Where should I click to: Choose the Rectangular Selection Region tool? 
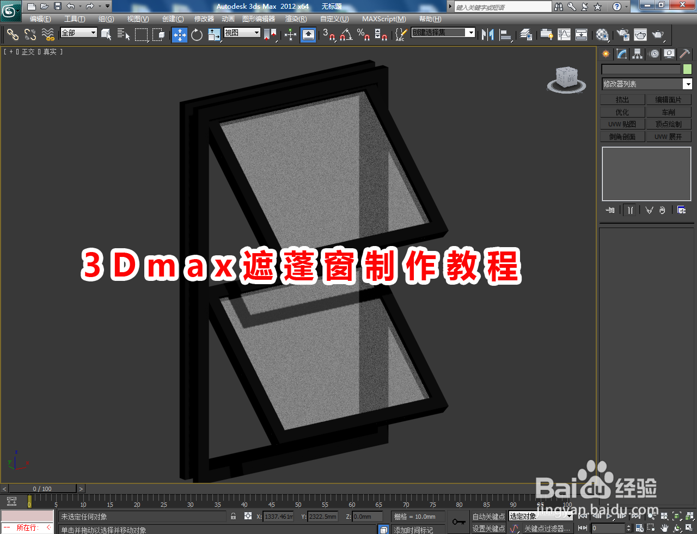tap(142, 34)
